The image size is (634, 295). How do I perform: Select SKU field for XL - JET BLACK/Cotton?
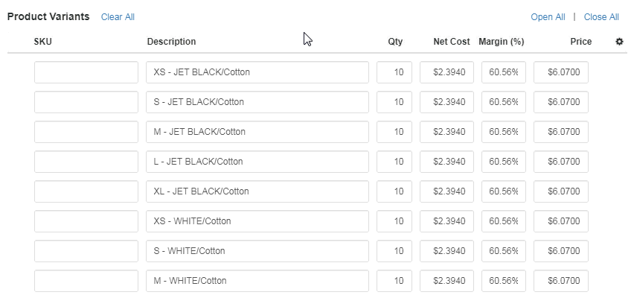coord(86,191)
